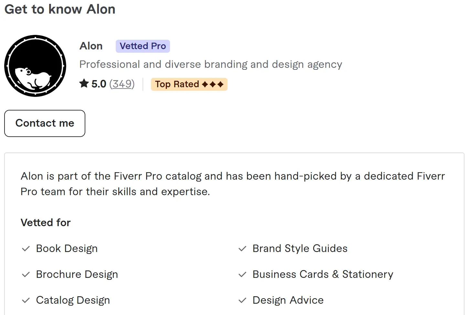The width and height of the screenshot is (469, 315).
Task: Select Business Cards & Stationery label
Action: pos(323,274)
